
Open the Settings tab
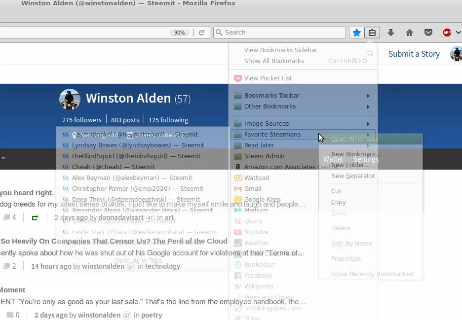(x=366, y=159)
